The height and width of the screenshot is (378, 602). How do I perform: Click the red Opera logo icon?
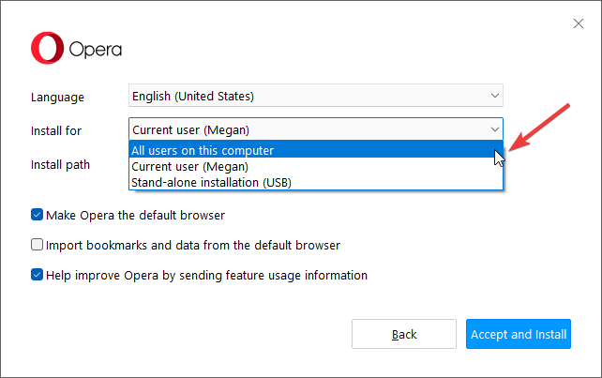[47, 48]
